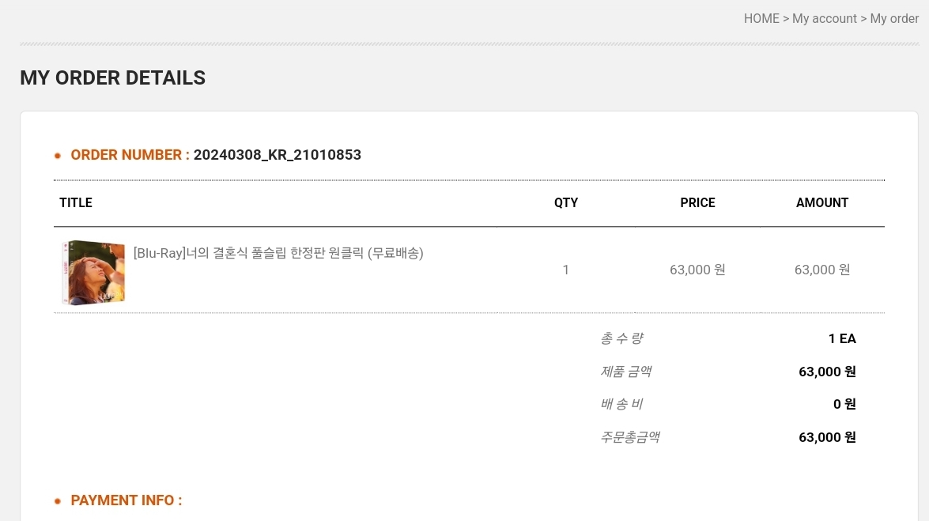Click the 배 송 비 shipping fee label
This screenshot has width=929, height=521.
621,404
